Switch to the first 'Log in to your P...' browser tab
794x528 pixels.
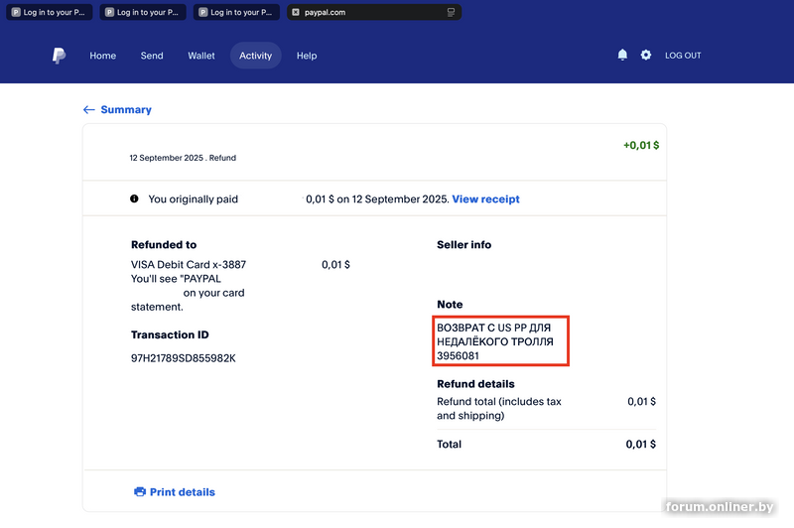[x=50, y=12]
